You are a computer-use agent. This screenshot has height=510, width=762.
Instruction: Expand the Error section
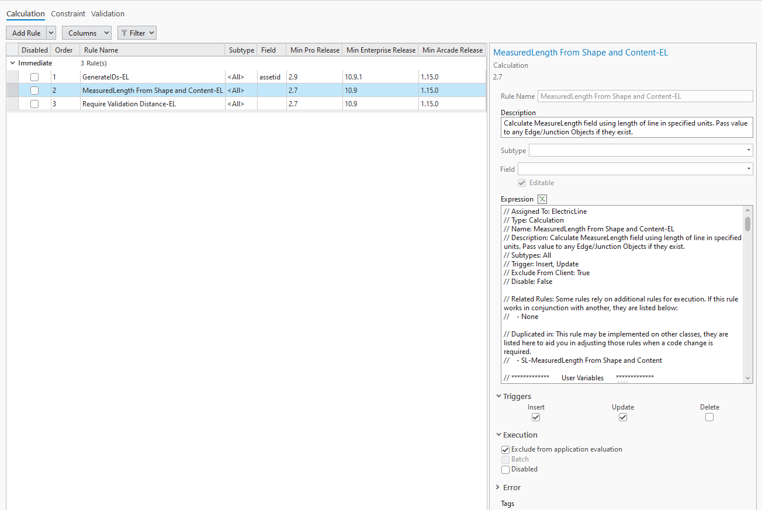[x=497, y=487]
